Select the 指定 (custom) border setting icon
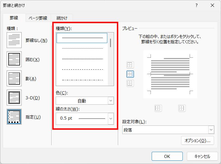The image size is (221, 164). (14, 117)
